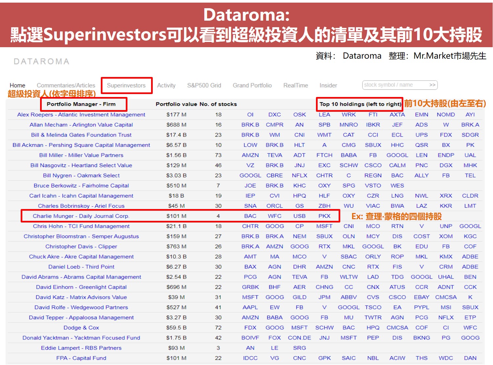Click the Portfolio Manager - Firm column header
The width and height of the screenshot is (493, 365).
coord(81,104)
